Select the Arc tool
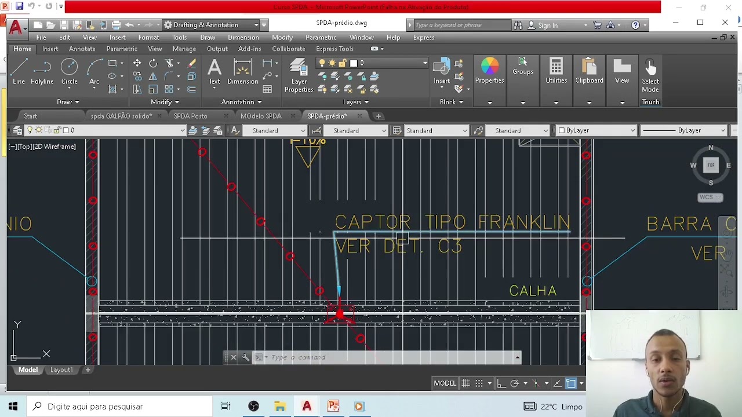Image resolution: width=742 pixels, height=417 pixels. 94,72
